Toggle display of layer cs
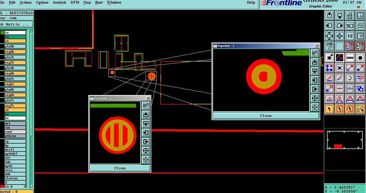 pos(15,41)
